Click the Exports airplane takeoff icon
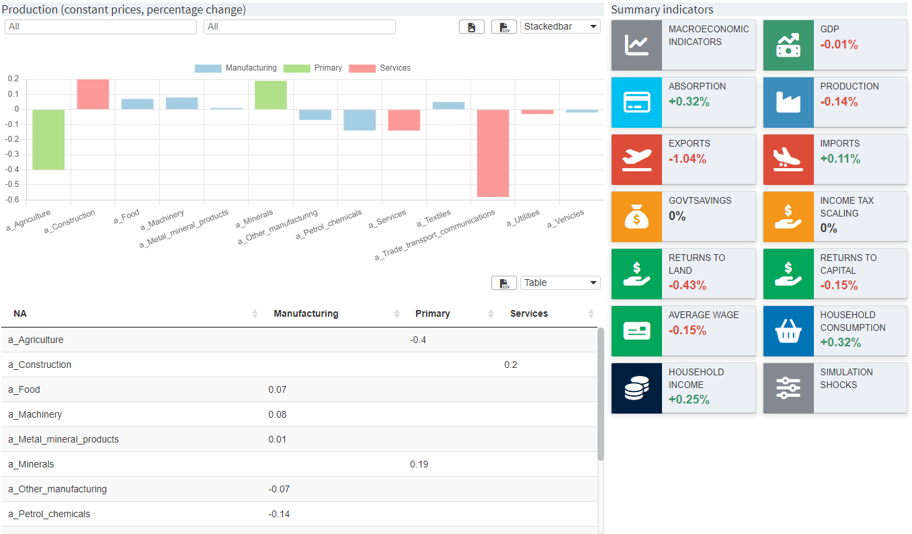This screenshot has height=534, width=912. [636, 159]
